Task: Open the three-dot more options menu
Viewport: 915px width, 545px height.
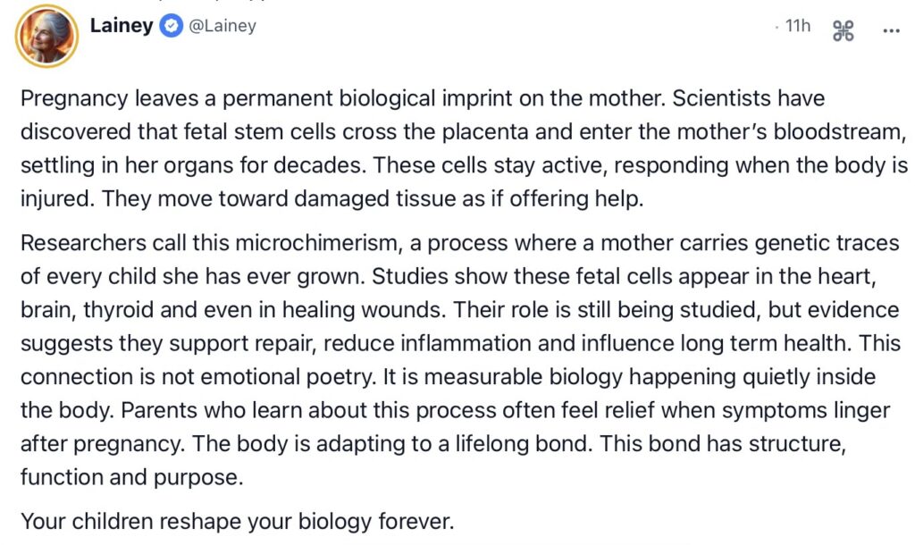Action: (891, 30)
